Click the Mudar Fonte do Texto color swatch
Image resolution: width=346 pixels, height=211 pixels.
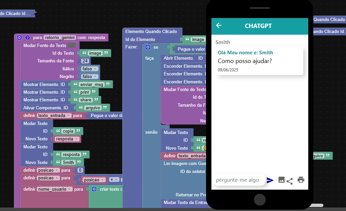[71, 46]
